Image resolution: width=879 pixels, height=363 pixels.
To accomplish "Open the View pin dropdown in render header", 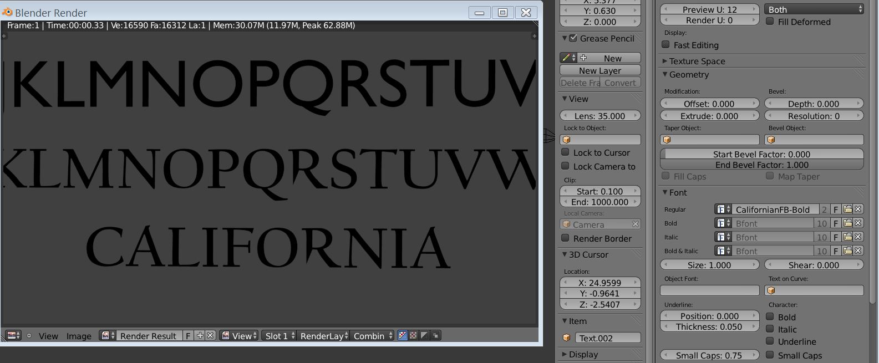I will 239,335.
